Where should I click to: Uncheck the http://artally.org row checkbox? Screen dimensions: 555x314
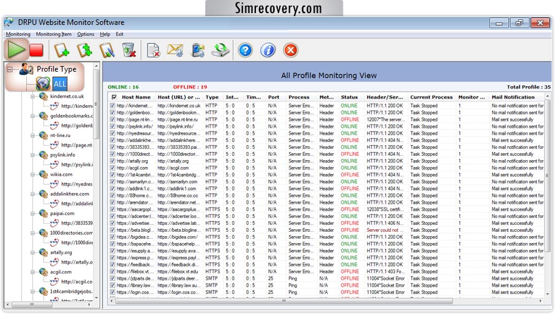click(112, 161)
